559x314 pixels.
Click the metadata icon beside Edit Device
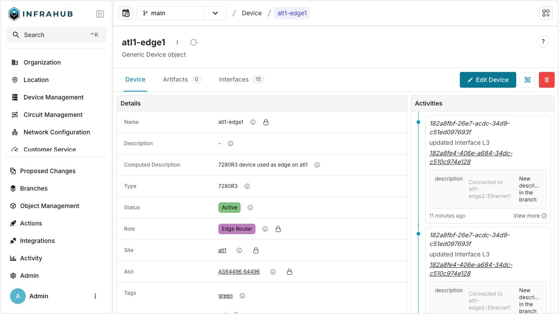tap(527, 80)
